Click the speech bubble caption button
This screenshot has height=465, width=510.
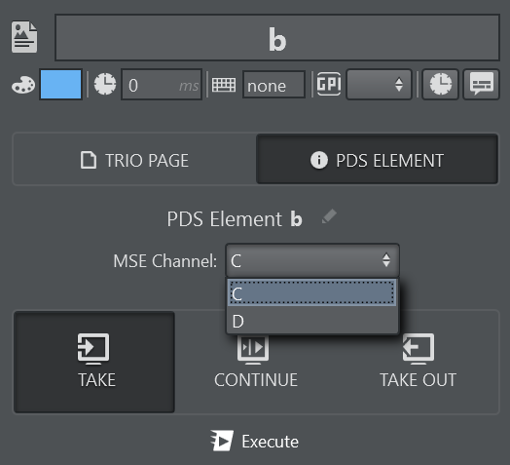[x=482, y=85]
